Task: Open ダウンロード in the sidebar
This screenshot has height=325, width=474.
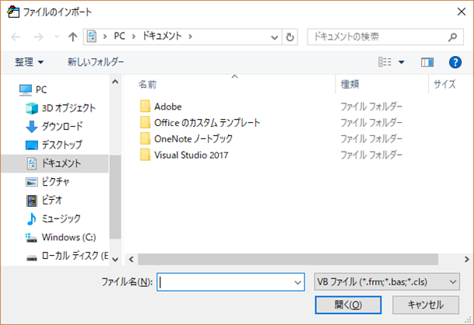Action: tap(62, 127)
